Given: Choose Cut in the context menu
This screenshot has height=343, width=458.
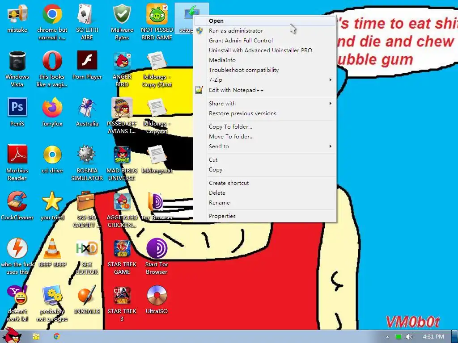Looking at the screenshot, I should 265,160.
